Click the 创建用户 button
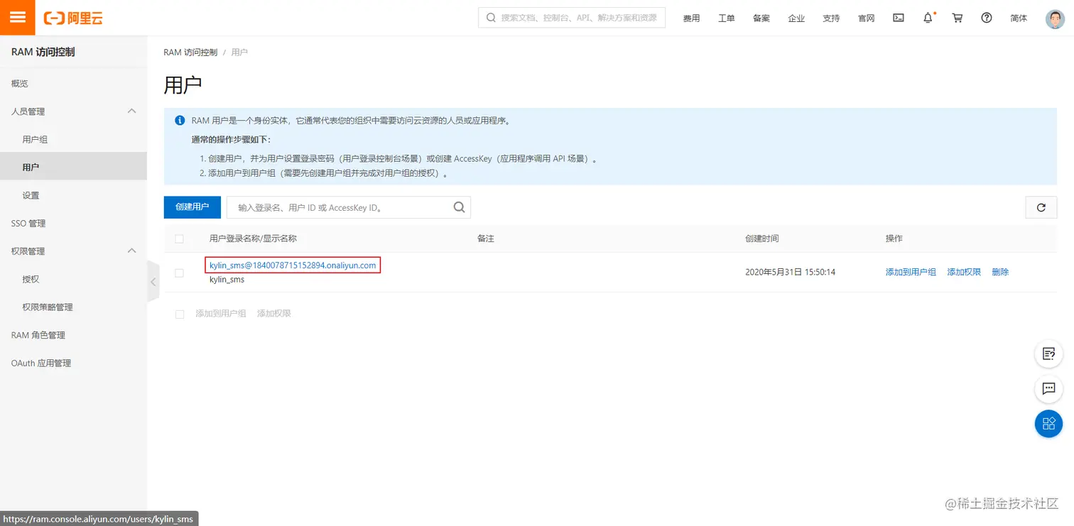This screenshot has width=1074, height=526. [192, 207]
